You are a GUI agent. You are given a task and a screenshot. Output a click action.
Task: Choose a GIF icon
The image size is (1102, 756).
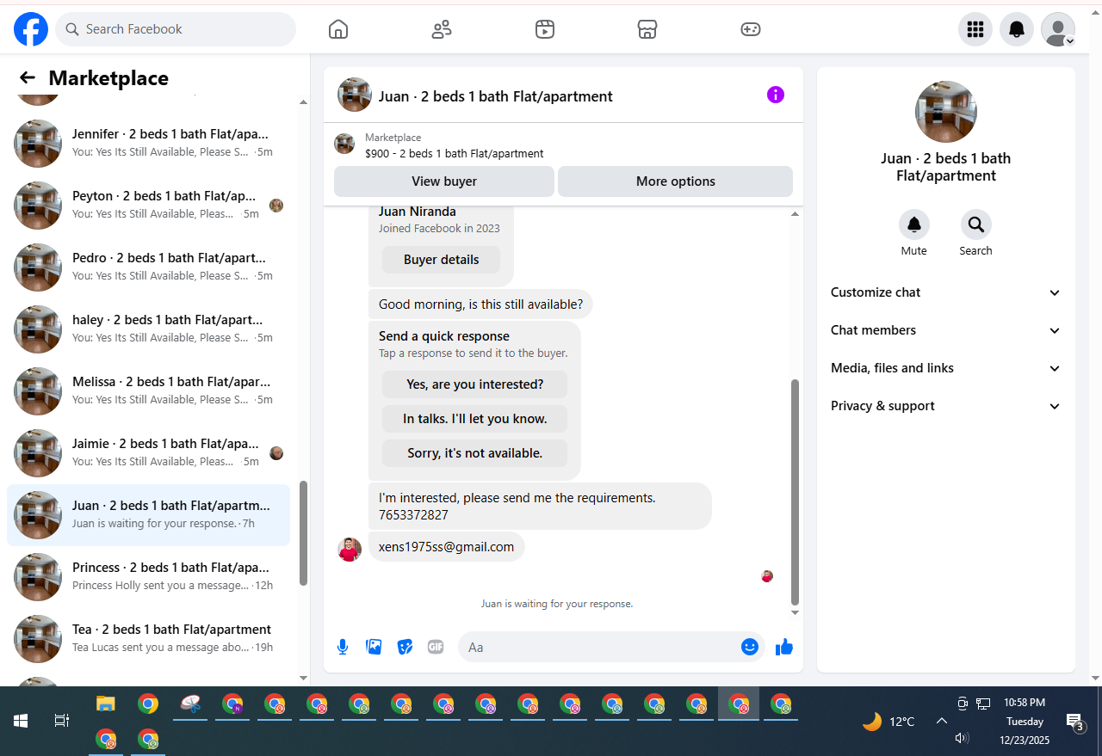coord(436,647)
